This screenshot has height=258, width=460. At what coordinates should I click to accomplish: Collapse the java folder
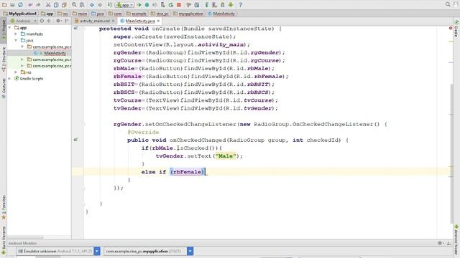tap(16, 40)
